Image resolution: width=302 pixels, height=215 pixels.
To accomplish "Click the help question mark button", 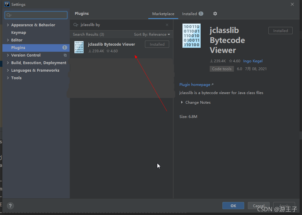I will (x=10, y=206).
